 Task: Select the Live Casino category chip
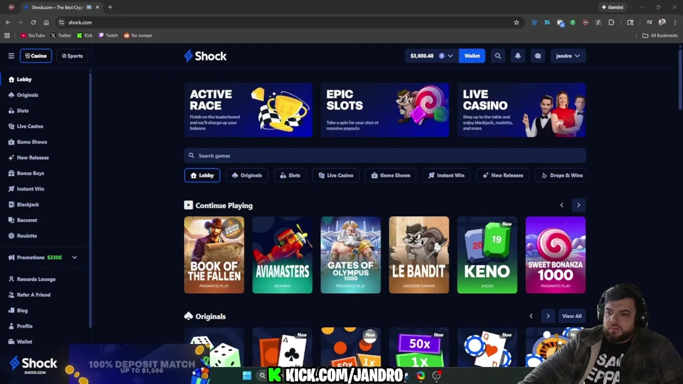pyautogui.click(x=336, y=175)
